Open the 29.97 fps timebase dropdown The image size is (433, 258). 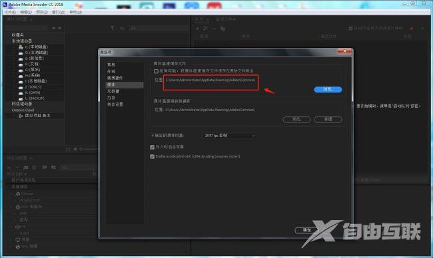pyautogui.click(x=230, y=136)
